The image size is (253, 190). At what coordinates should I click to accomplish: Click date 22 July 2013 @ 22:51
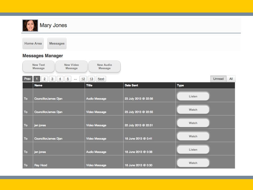pos(139,125)
